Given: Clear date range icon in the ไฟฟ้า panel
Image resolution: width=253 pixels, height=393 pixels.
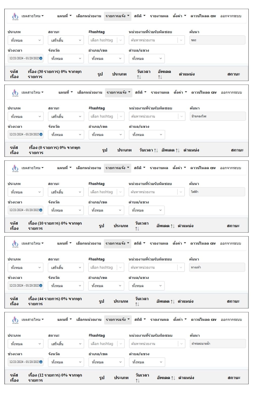Looking at the screenshot, I should (41, 210).
